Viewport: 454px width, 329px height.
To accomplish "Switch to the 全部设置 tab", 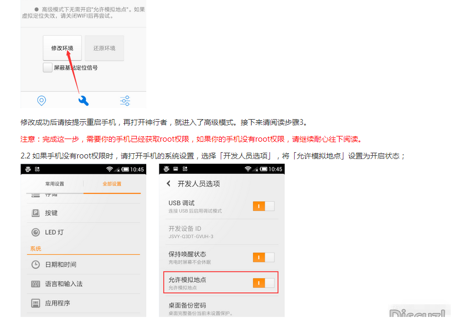I will point(112,184).
